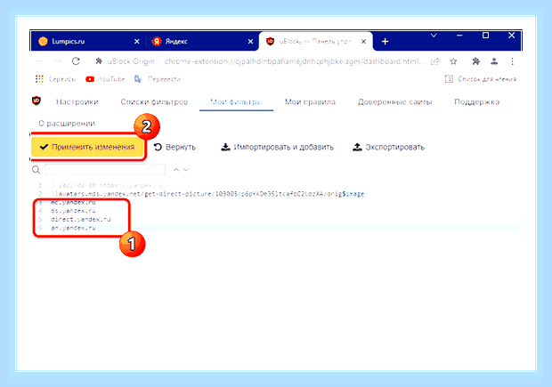Open the Перевести bookmark

pos(158,79)
